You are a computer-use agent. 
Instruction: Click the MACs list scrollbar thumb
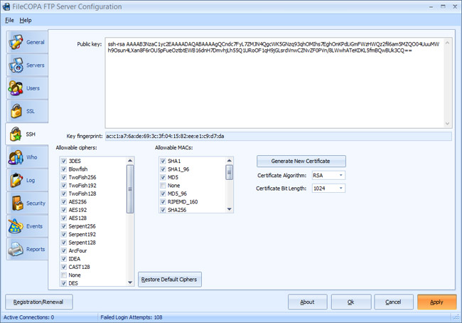click(230, 172)
